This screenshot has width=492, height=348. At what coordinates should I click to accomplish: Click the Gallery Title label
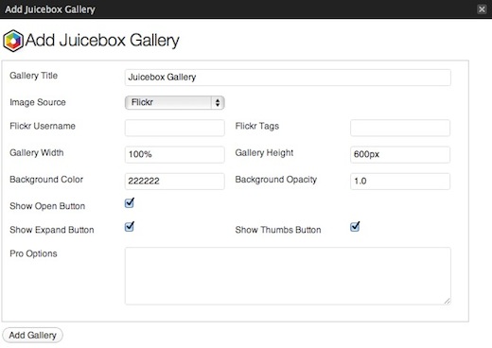(x=33, y=76)
